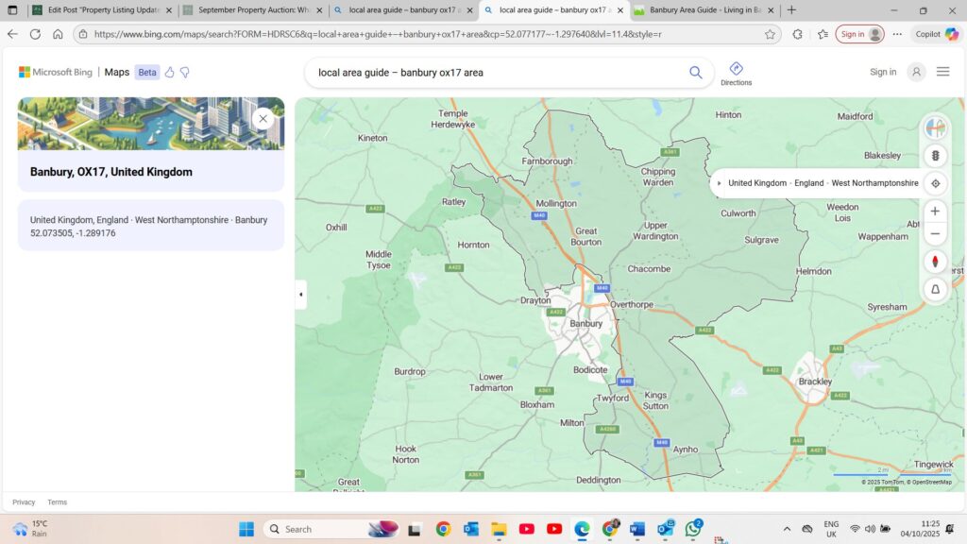Zoom in using the plus map control
This screenshot has width=967, height=544.
(935, 212)
